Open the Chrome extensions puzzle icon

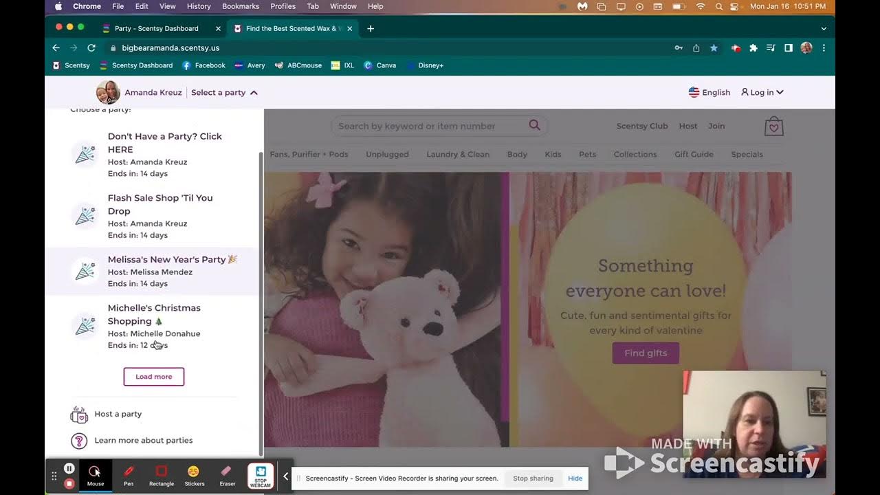pyautogui.click(x=753, y=48)
